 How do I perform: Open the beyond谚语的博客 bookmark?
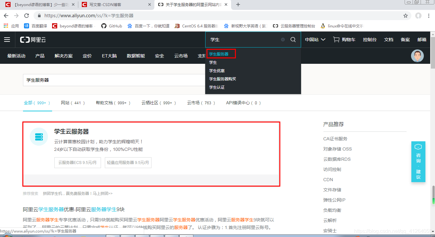(x=74, y=26)
